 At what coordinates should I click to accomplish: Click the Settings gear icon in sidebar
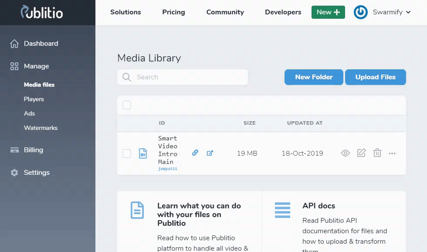[x=14, y=173]
